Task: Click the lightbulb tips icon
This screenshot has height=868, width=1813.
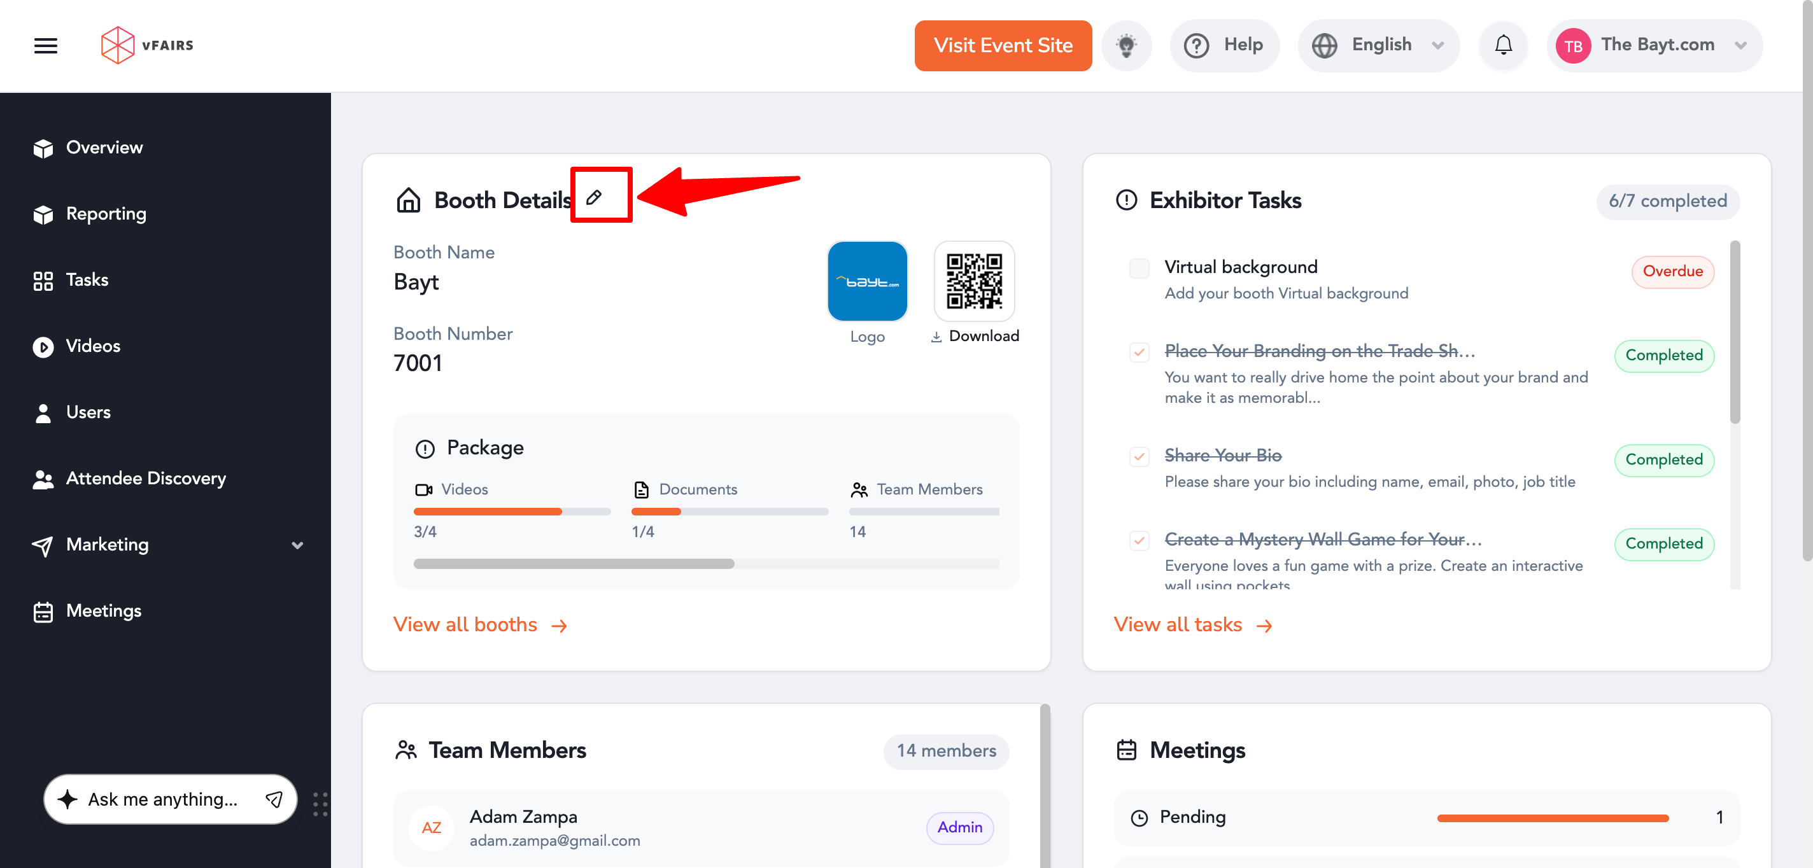Action: (x=1126, y=46)
